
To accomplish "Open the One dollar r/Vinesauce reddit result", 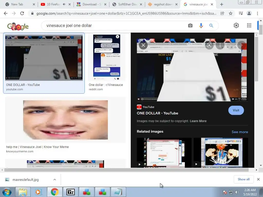I will point(107,56).
